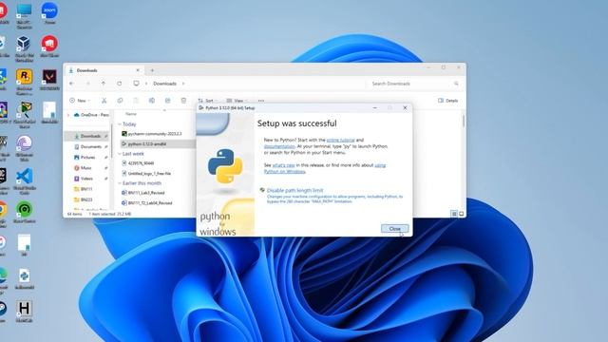Select Music in the navigation pane
The width and height of the screenshot is (608, 342).
pyautogui.click(x=87, y=168)
